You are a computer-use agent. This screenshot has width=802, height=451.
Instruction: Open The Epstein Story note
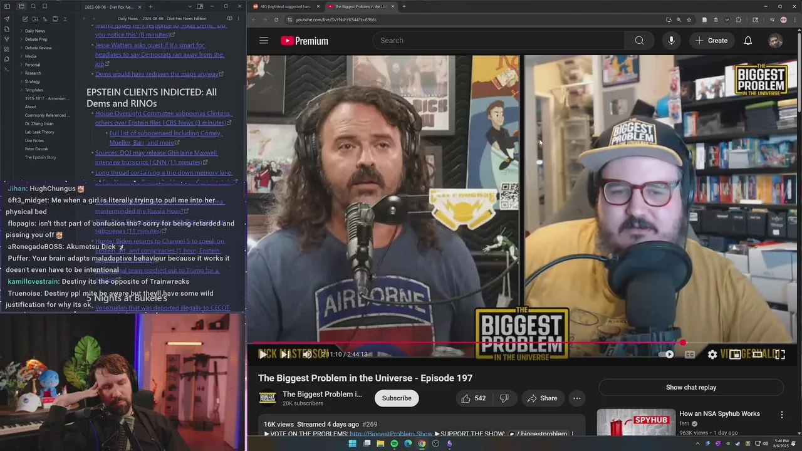pos(40,157)
